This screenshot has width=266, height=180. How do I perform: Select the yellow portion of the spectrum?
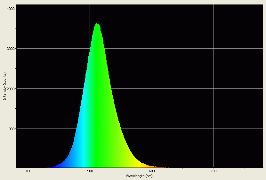click(x=136, y=162)
